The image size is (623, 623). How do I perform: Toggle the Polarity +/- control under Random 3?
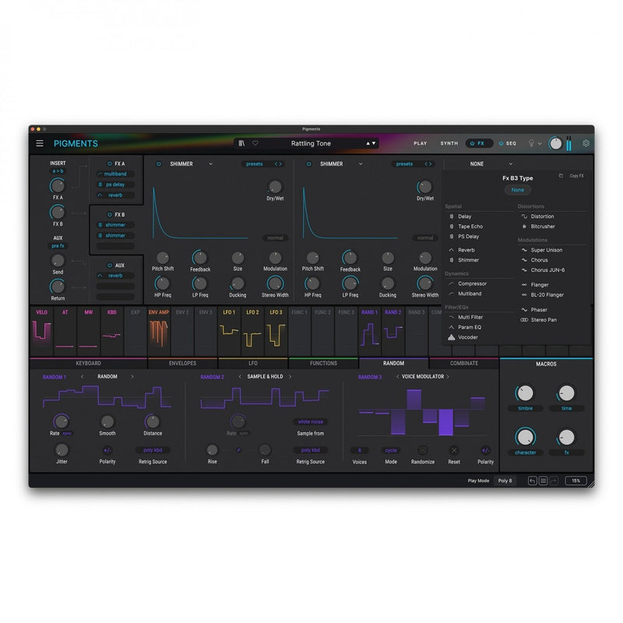[485, 450]
